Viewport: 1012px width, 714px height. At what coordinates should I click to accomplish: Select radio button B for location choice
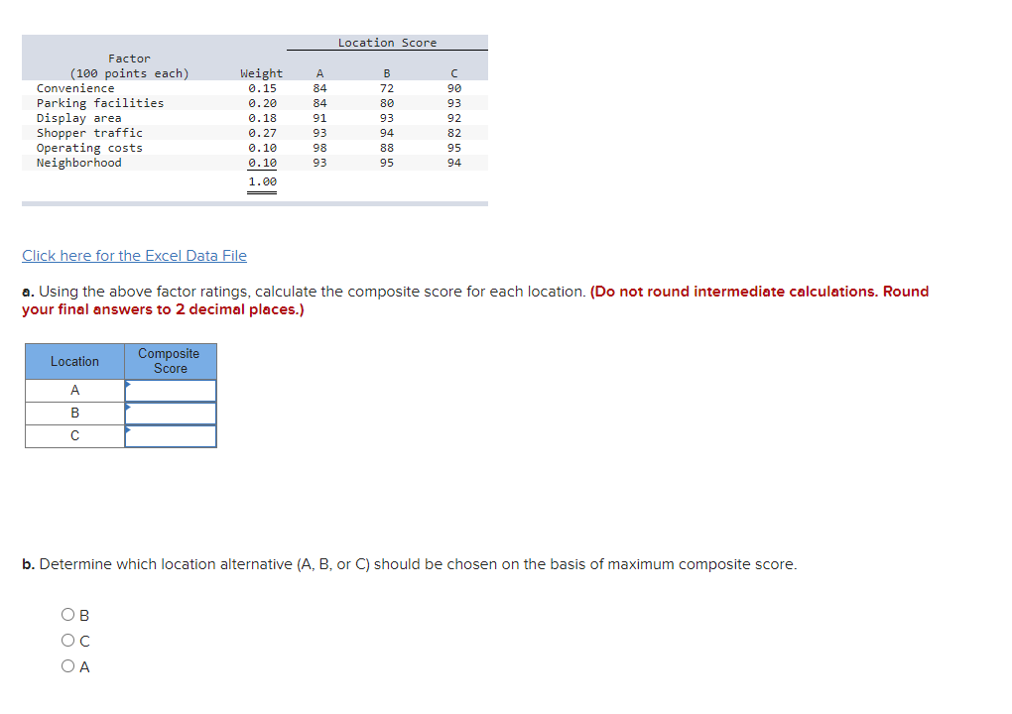tap(68, 615)
